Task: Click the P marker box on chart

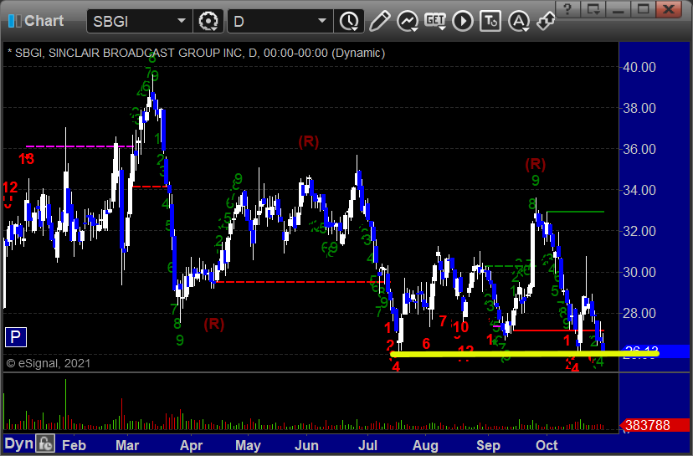Action: tap(16, 337)
